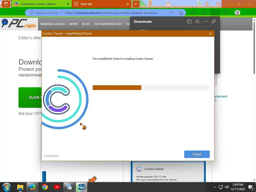256x192 pixels.
Task: Launch YouTube from taskbar
Action: pos(57,187)
